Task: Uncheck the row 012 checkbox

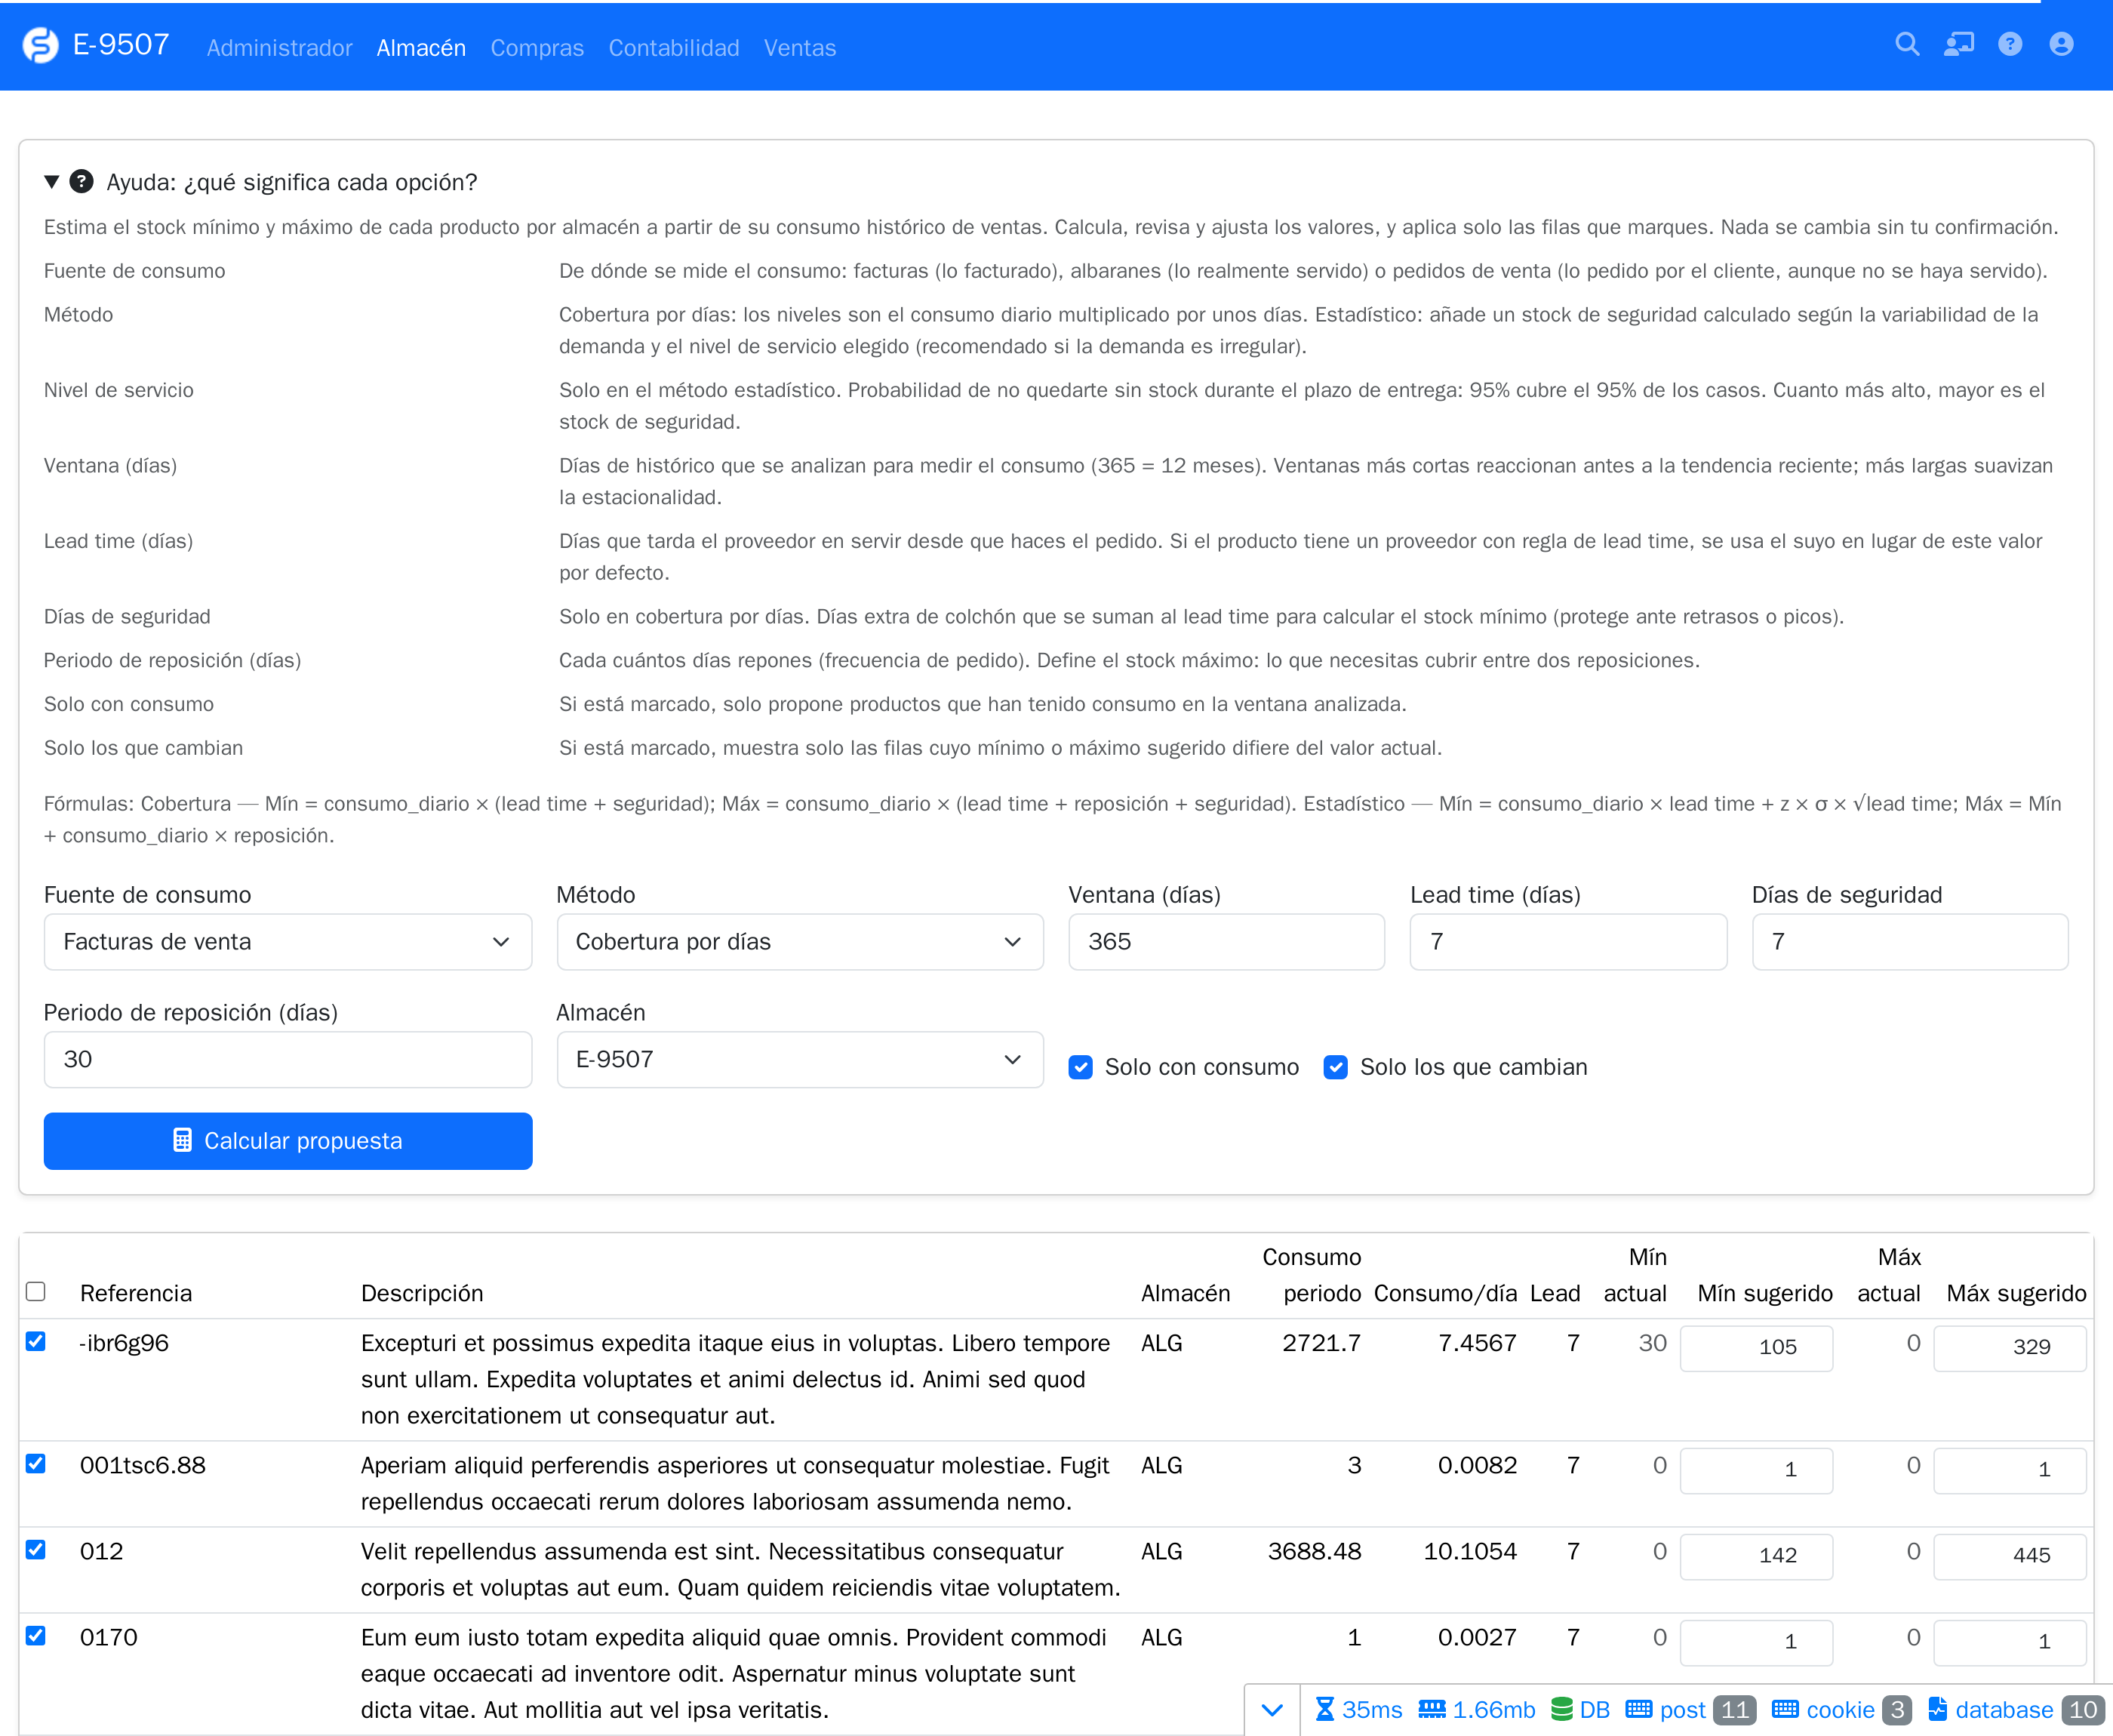Action: pyautogui.click(x=36, y=1550)
